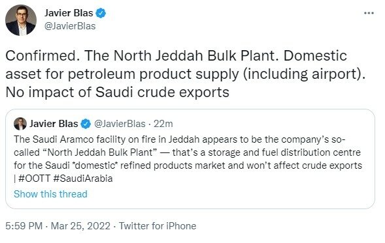Image resolution: width=385 pixels, height=243 pixels.
Task: Open the quoted tweet's 22m timestamp
Action: 163,124
